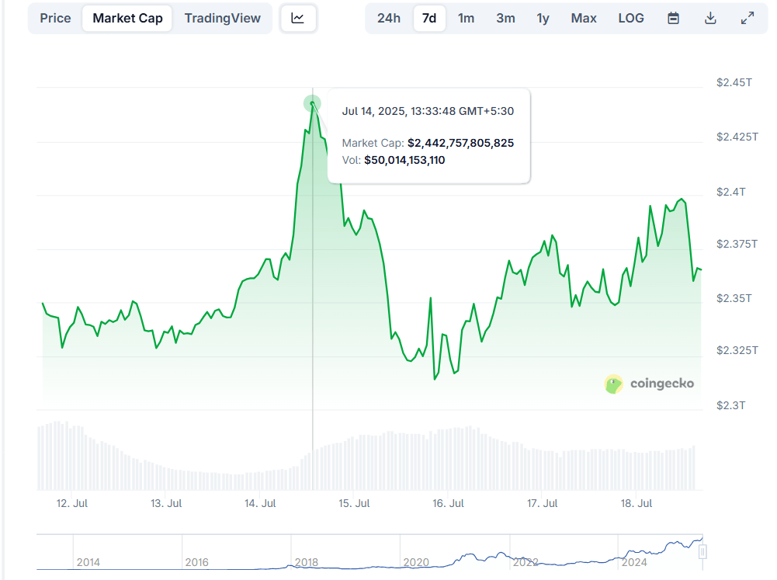Switch to the Price tab
This screenshot has height=580, width=777.
pyautogui.click(x=55, y=18)
